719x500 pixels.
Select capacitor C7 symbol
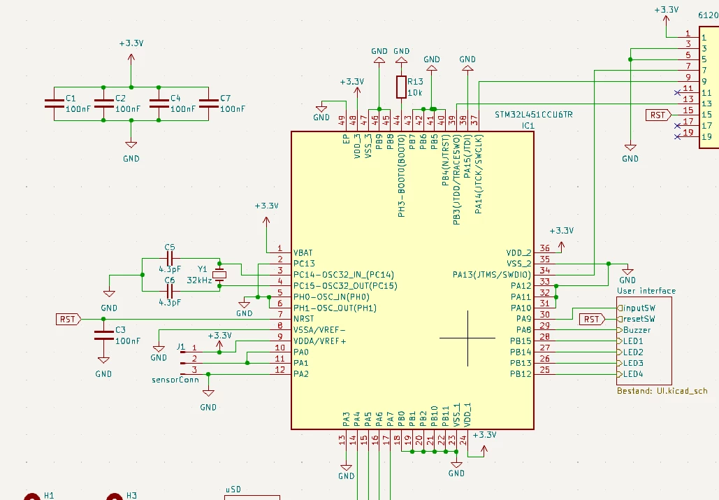point(209,103)
